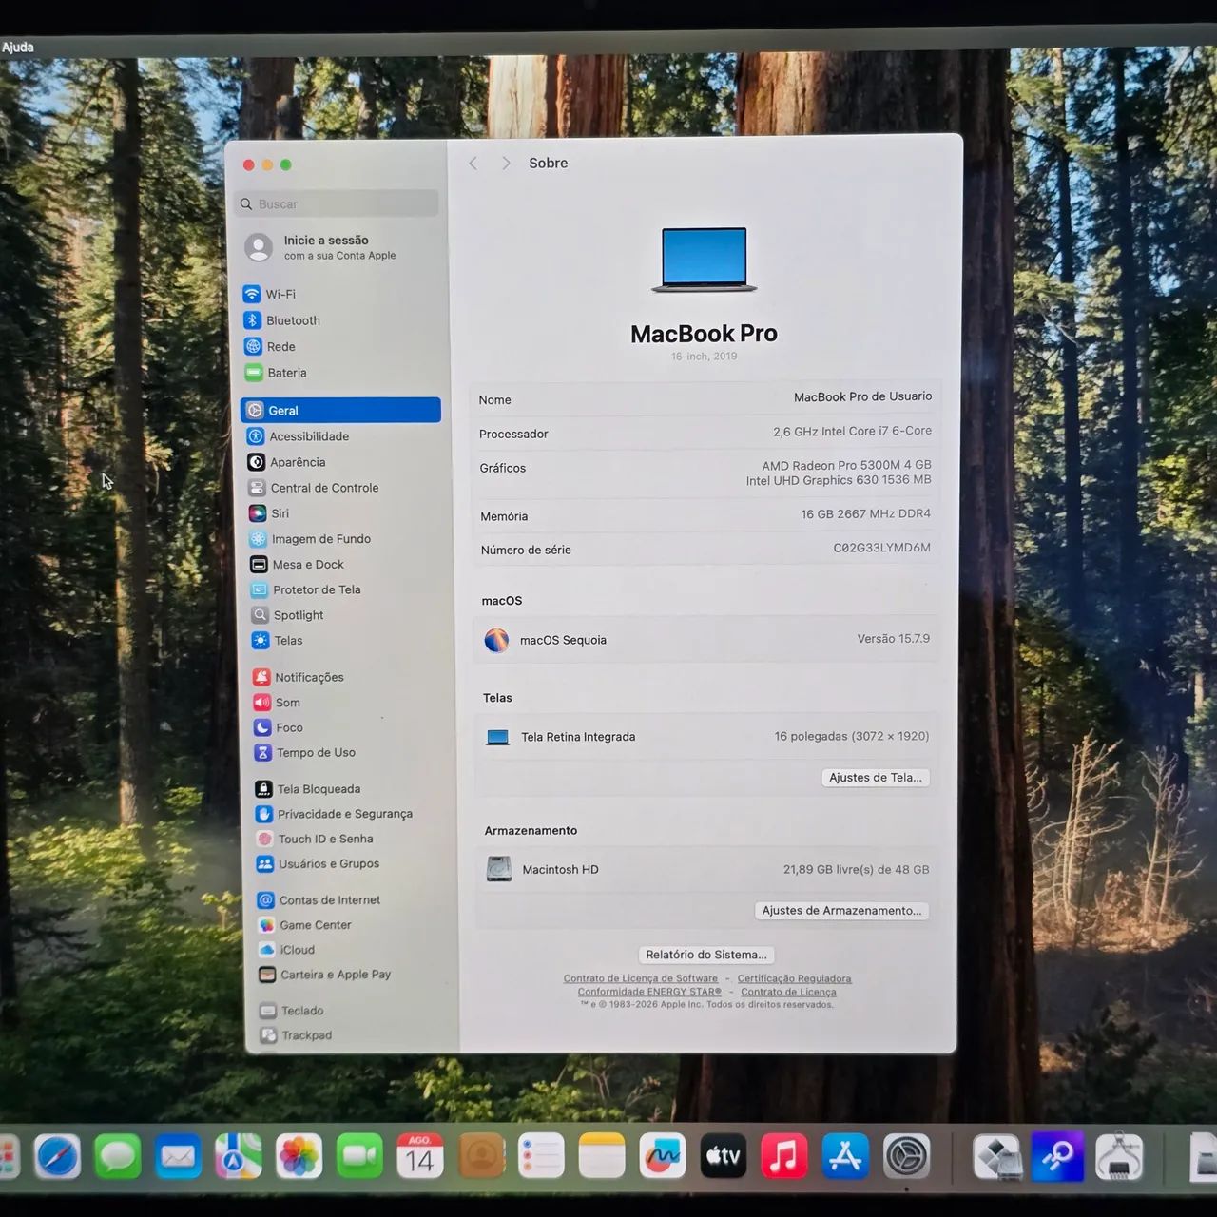Open Spotlight settings in sidebar
Viewport: 1217px width, 1217px height.
click(287, 615)
